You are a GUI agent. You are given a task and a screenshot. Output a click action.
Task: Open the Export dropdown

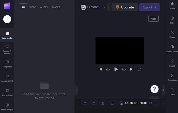(150, 7)
